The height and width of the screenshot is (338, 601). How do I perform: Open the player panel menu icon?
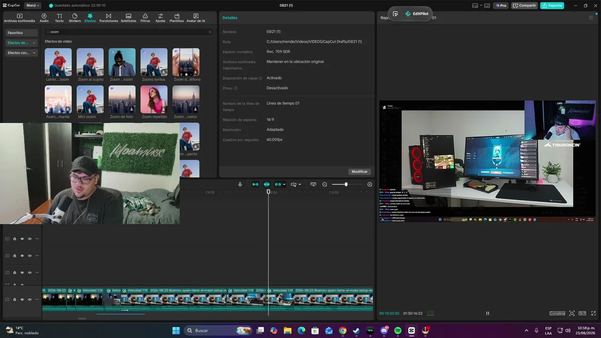click(x=591, y=18)
